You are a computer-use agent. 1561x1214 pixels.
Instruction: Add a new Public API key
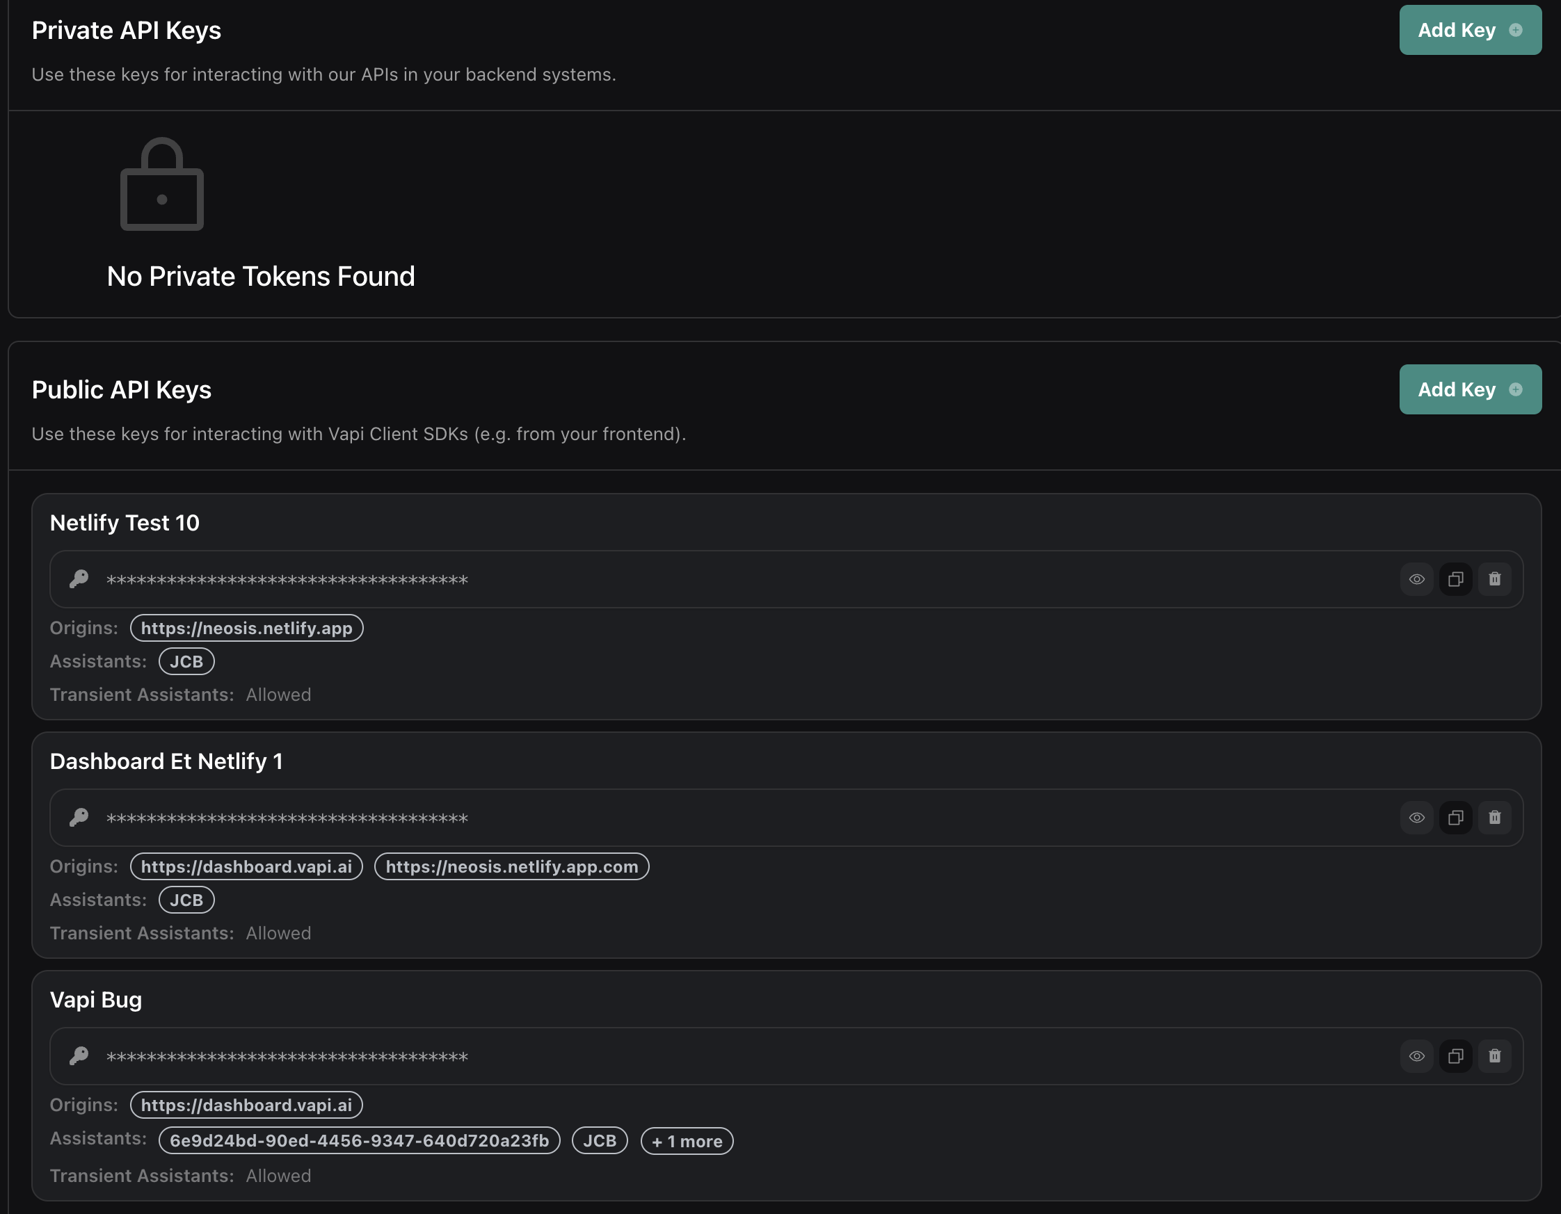[1469, 389]
